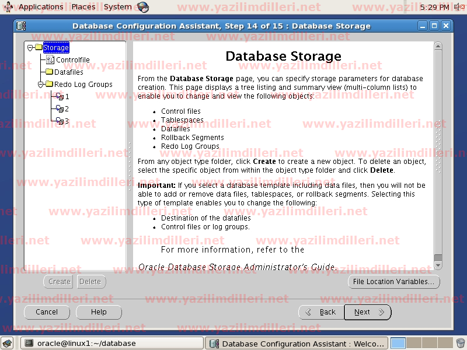Select redo log group 2 icon
The image size is (467, 350).
coord(60,109)
